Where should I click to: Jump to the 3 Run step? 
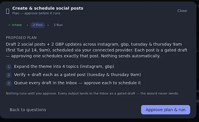pos(58,25)
